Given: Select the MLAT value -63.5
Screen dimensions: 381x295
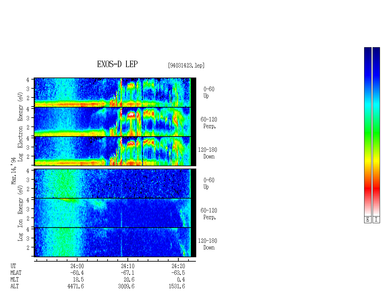Looking at the screenshot, I should click(x=178, y=273).
